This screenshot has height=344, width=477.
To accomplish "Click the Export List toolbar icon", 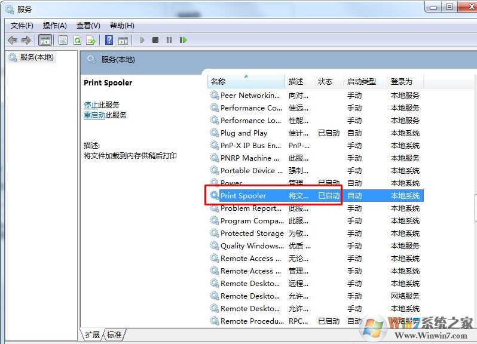I will [91, 40].
